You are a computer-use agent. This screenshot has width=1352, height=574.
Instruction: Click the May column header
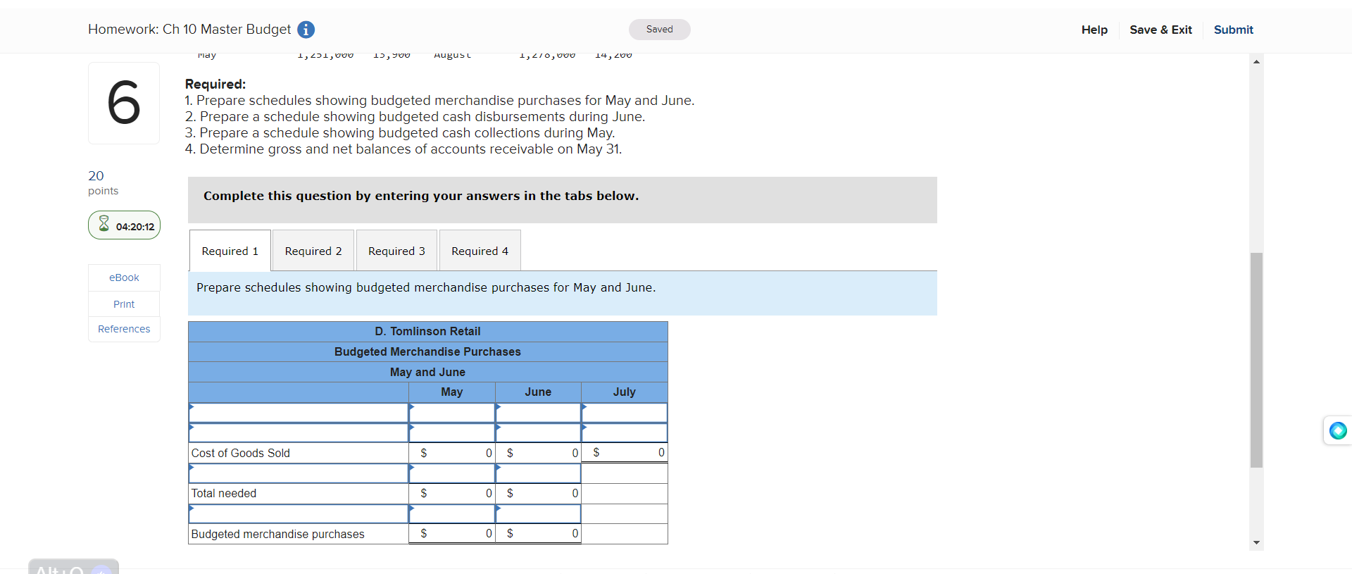pyautogui.click(x=452, y=392)
